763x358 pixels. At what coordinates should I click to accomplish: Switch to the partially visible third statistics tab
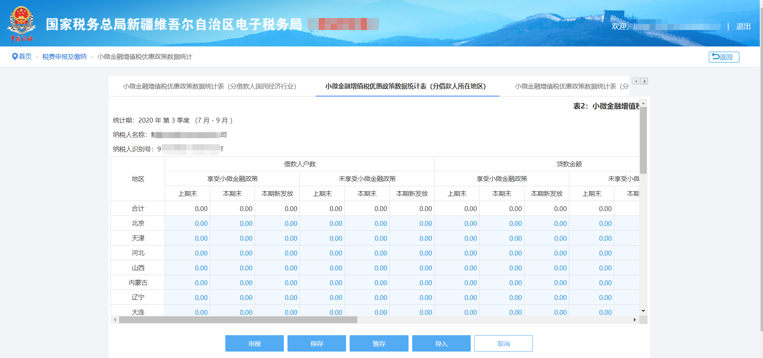click(x=571, y=86)
